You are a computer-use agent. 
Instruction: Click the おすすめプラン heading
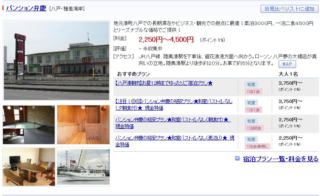[x=133, y=74]
